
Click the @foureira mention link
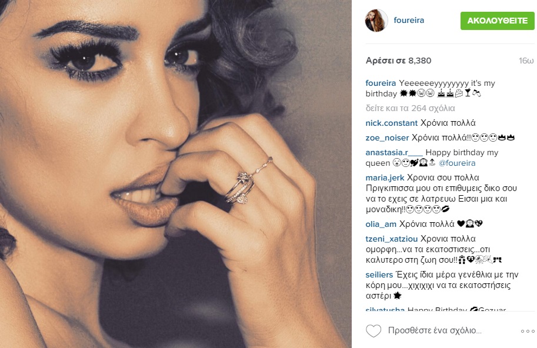pos(457,163)
